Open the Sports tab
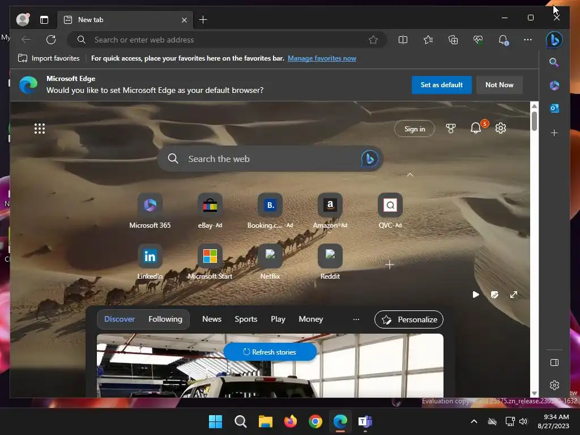Viewport: 580px width, 435px height. 246,319
